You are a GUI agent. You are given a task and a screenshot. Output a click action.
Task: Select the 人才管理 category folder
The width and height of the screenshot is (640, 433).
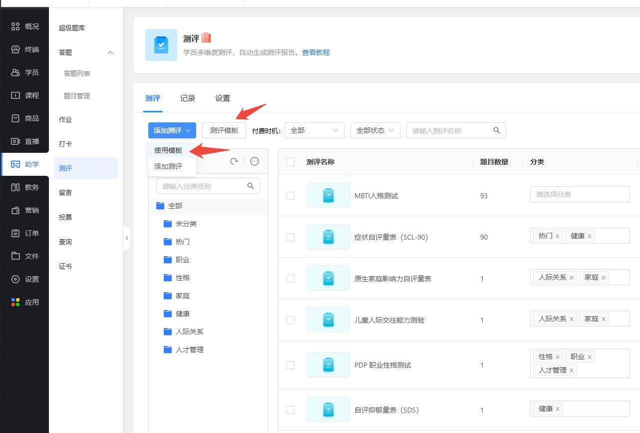189,350
